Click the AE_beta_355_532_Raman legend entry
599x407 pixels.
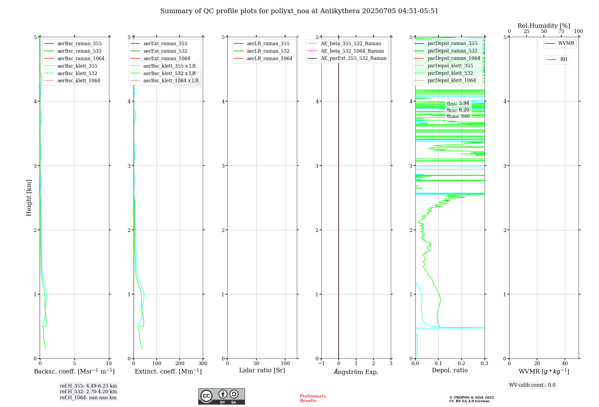[x=344, y=44]
